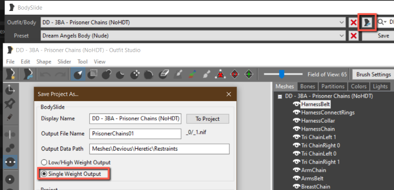Image resolution: width=394 pixels, height=190 pixels.
Task: Choose the Select tool with the arrow cursor
Action: 78,74
